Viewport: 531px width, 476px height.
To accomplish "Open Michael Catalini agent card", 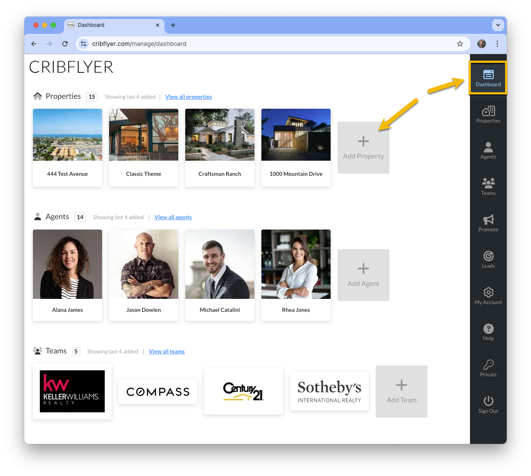I will (220, 275).
